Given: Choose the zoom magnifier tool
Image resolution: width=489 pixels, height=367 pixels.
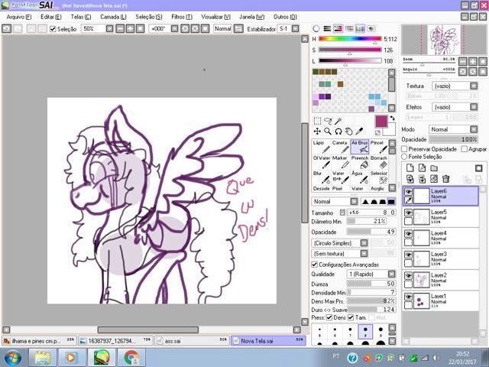Looking at the screenshot, I should 328,132.
